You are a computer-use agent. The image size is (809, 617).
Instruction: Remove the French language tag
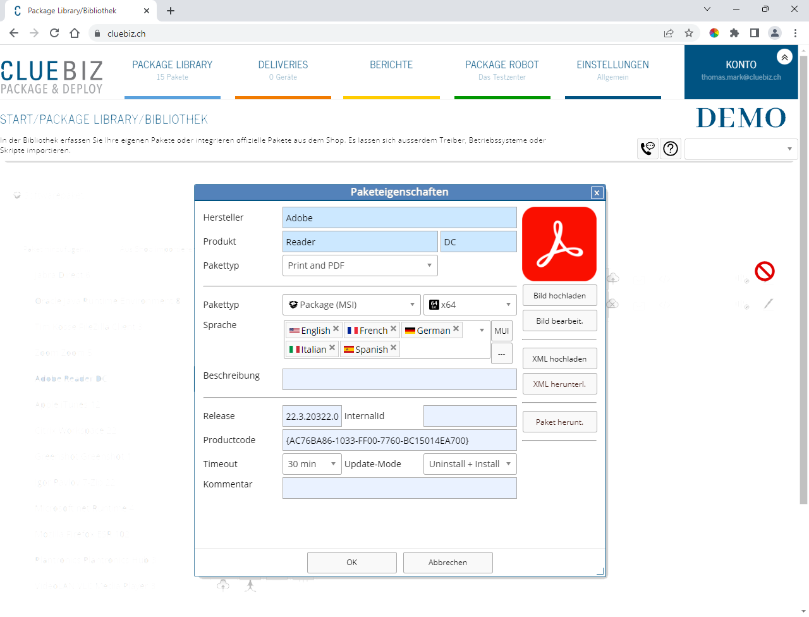click(393, 329)
